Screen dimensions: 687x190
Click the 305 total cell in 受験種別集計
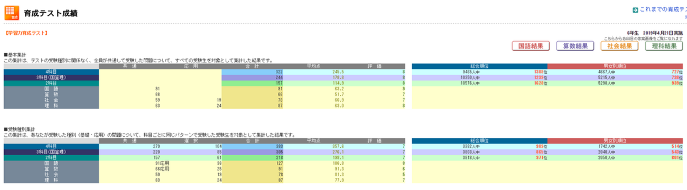[253, 151]
